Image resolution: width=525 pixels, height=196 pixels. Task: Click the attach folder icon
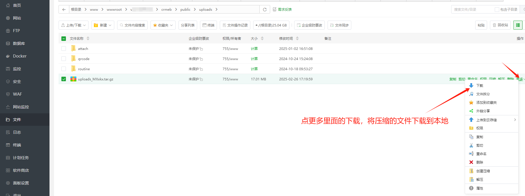tap(73, 49)
